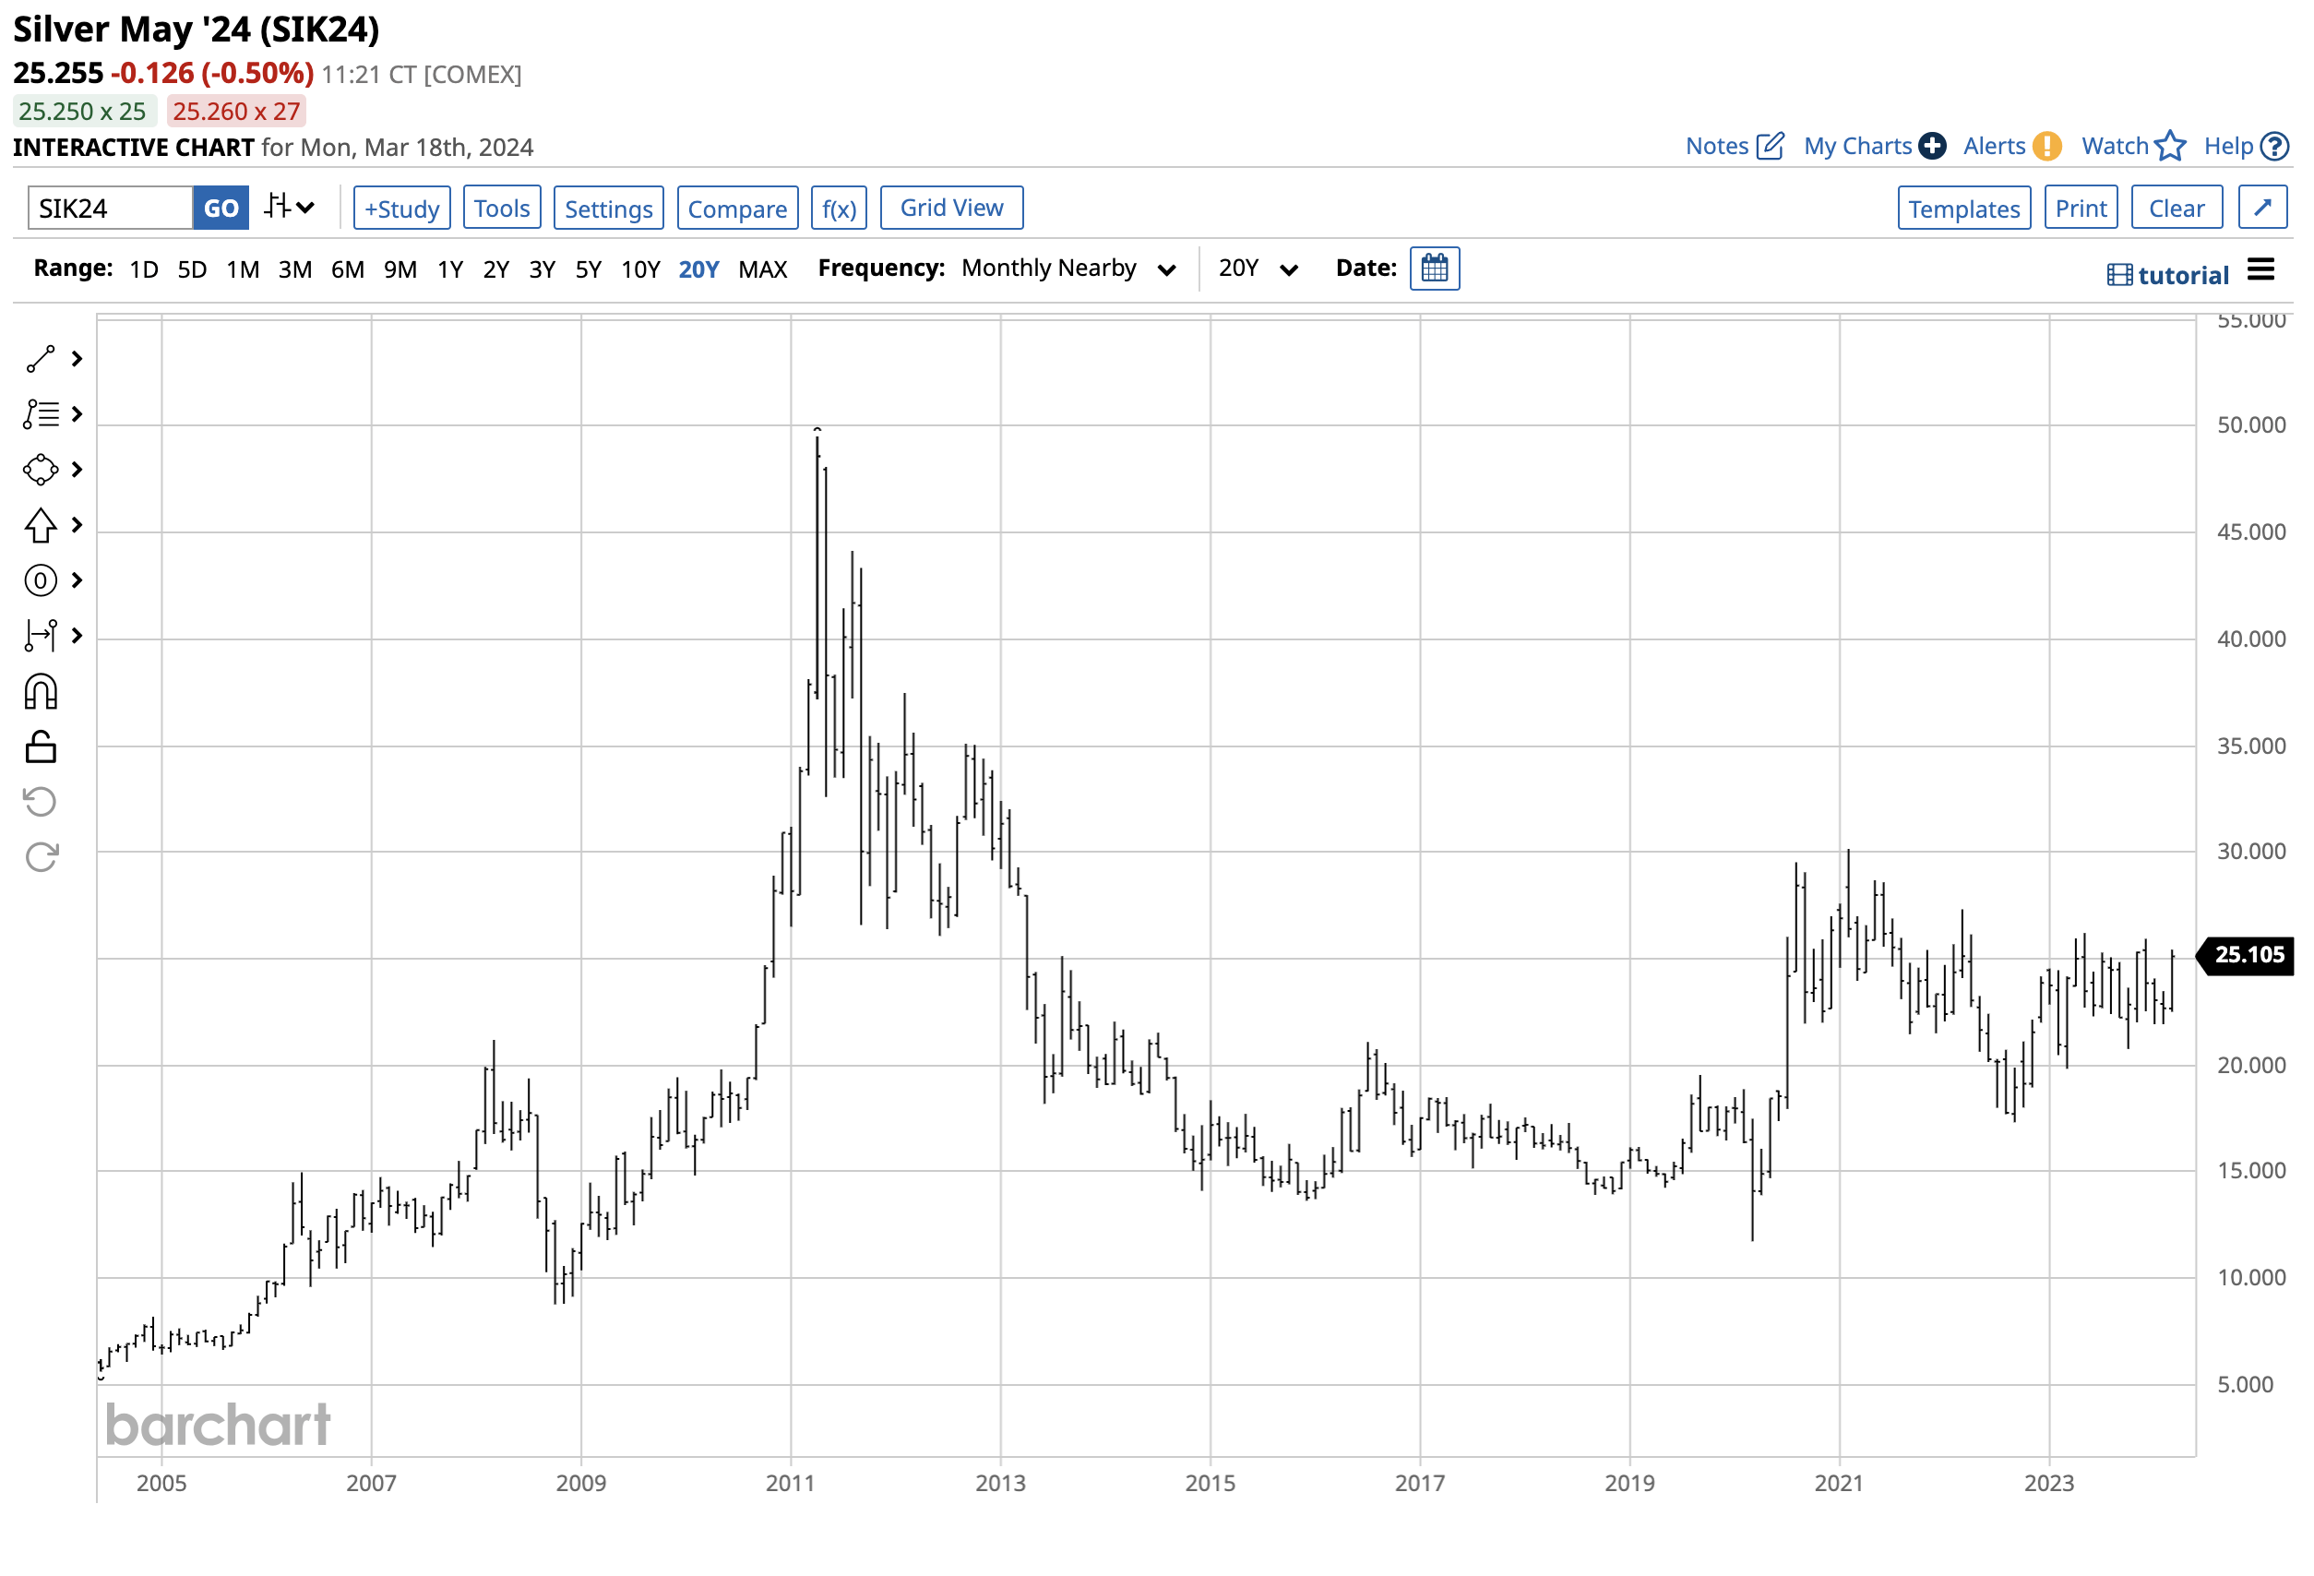Toggle the lock drawings padlock icon
2314x1576 pixels.
[x=41, y=746]
